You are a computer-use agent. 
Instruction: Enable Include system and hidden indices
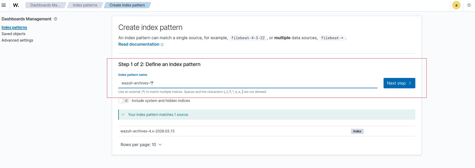click(x=124, y=101)
